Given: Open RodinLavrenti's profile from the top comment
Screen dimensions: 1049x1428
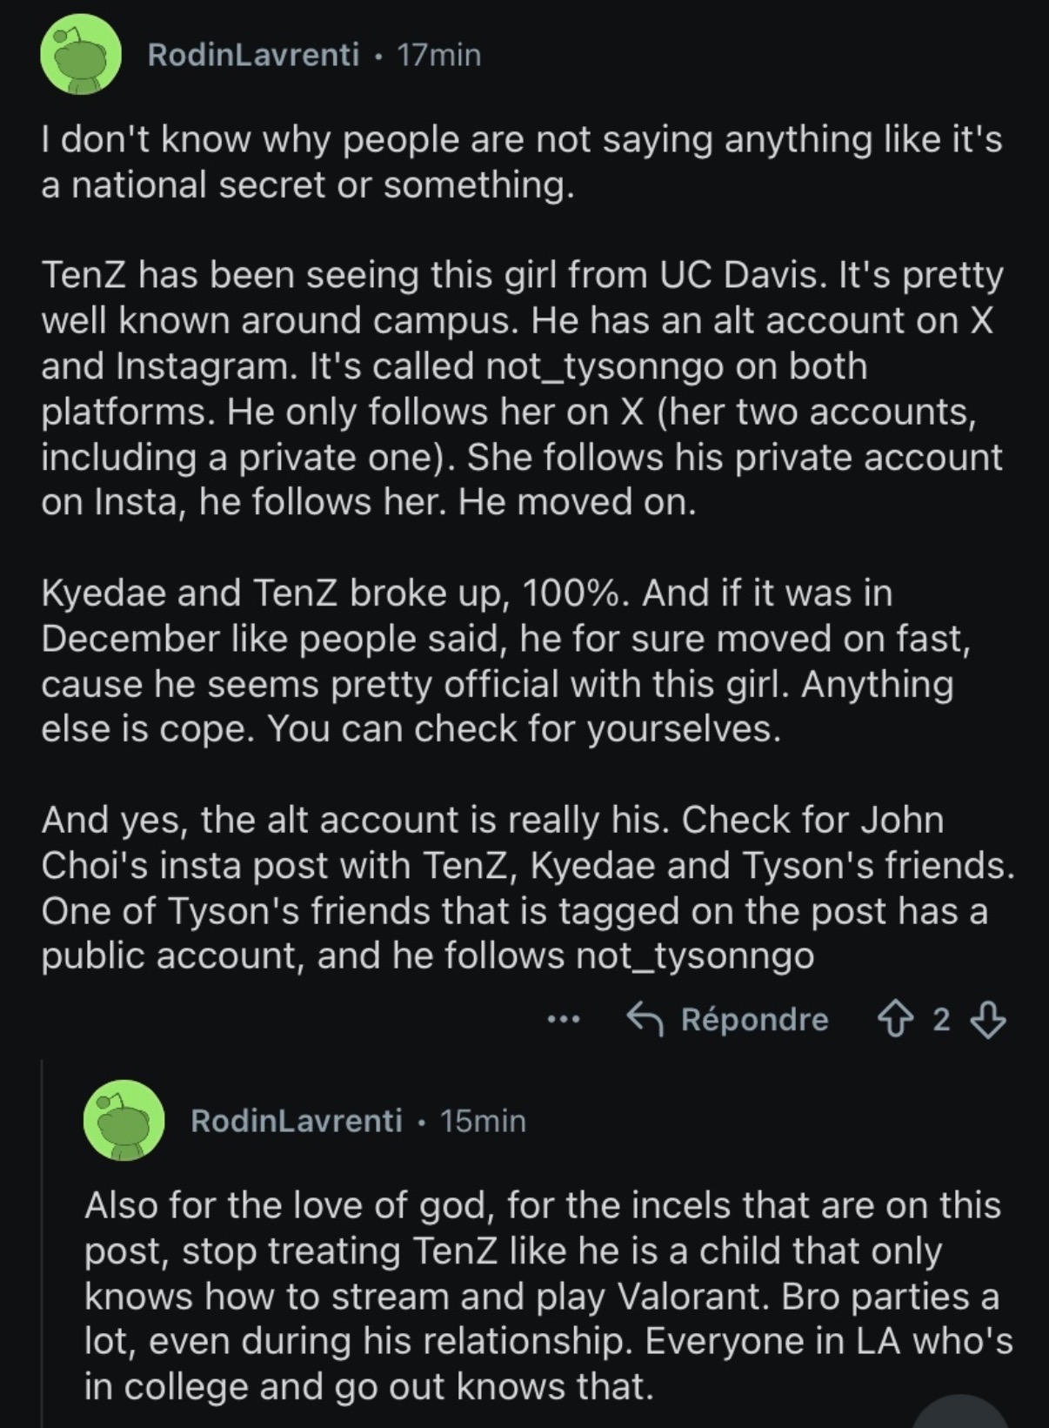Looking at the screenshot, I should pyautogui.click(x=253, y=55).
